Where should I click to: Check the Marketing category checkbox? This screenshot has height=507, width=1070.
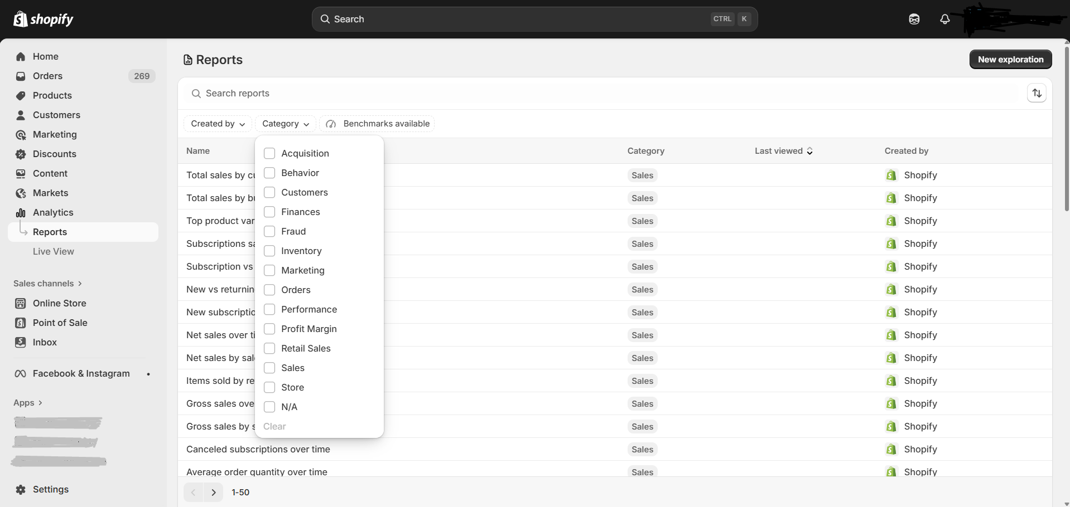tap(269, 270)
